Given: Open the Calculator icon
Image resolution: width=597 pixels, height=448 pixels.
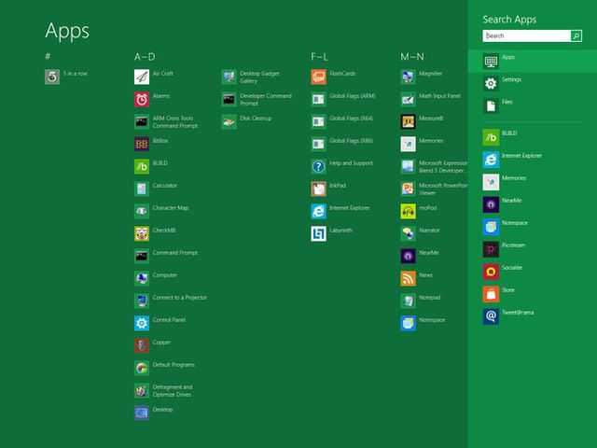Looking at the screenshot, I should [142, 189].
